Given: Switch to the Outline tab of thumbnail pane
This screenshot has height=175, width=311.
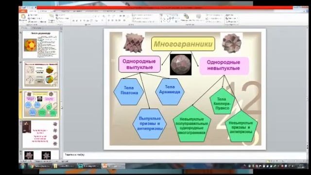Looking at the screenshot, I should 37,28.
